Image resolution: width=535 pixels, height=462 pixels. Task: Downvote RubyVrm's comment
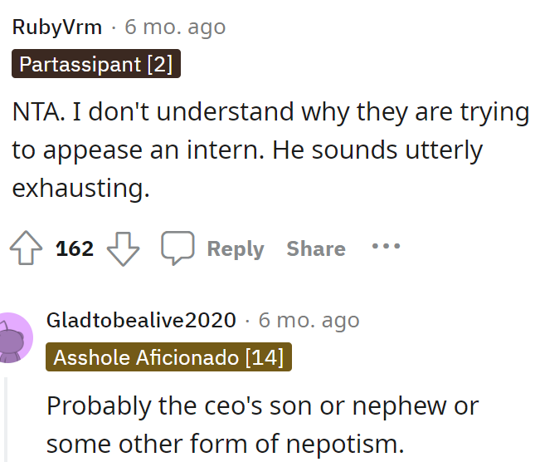point(123,248)
